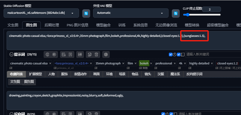Select 服饰 category tab
This screenshot has height=115, width=241.
(64, 74)
